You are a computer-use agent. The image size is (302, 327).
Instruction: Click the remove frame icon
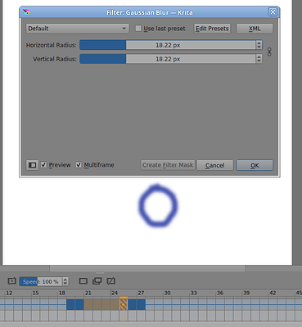(x=111, y=281)
